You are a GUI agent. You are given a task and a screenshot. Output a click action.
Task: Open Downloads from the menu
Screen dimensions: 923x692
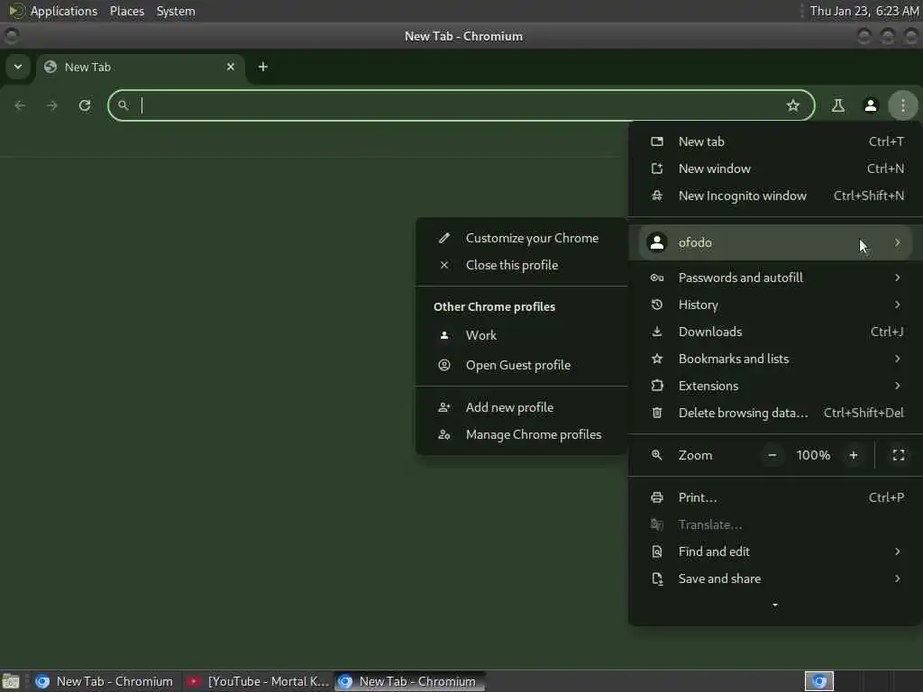[x=776, y=332]
